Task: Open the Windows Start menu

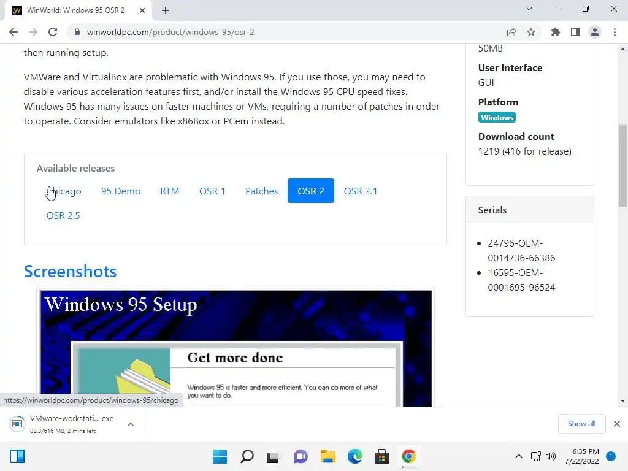Action: click(220, 456)
